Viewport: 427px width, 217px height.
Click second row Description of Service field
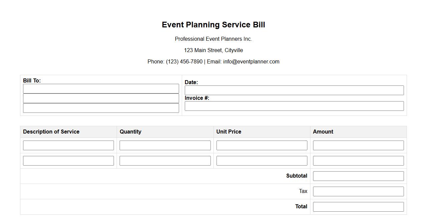(x=68, y=161)
